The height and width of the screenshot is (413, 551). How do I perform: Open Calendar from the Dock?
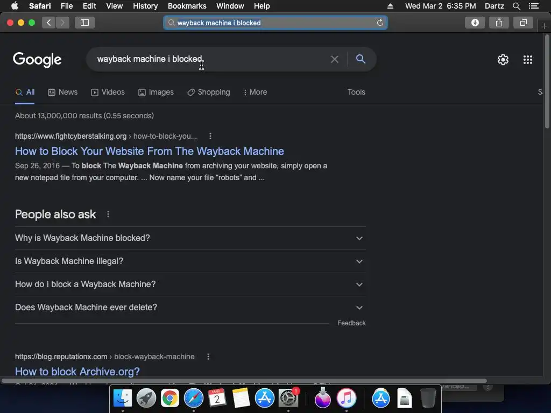click(x=217, y=398)
